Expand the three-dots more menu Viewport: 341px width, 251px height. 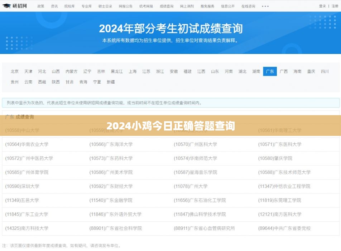(265, 6)
